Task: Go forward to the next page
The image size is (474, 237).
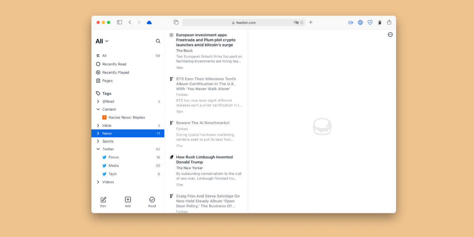Action: 139,23
